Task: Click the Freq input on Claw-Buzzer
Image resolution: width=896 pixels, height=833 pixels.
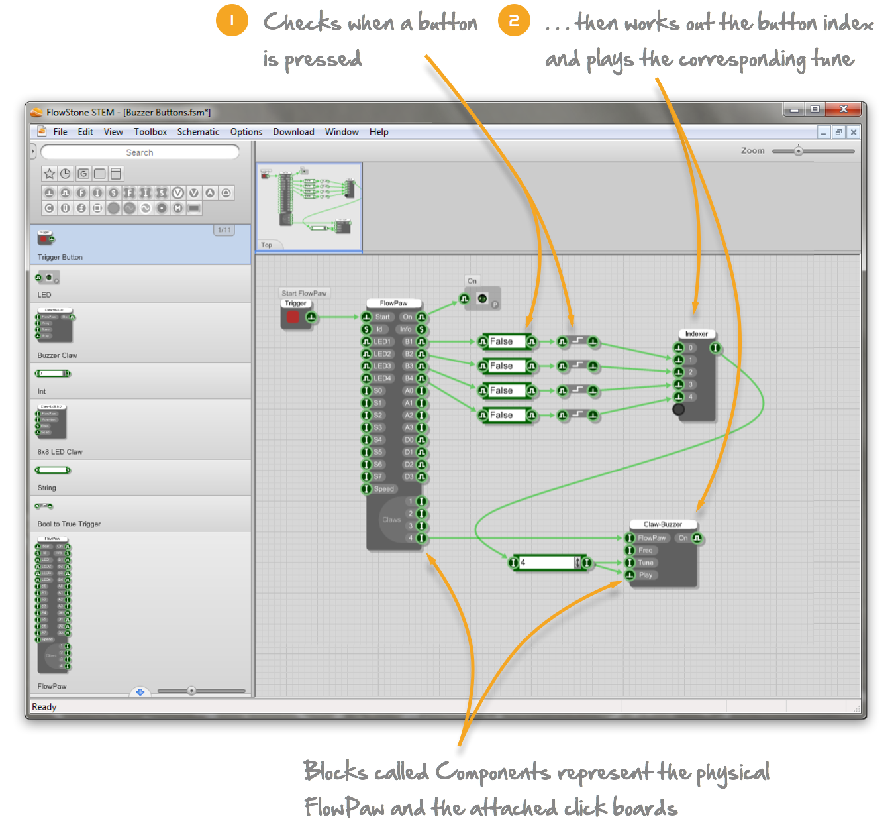Action: 630,551
